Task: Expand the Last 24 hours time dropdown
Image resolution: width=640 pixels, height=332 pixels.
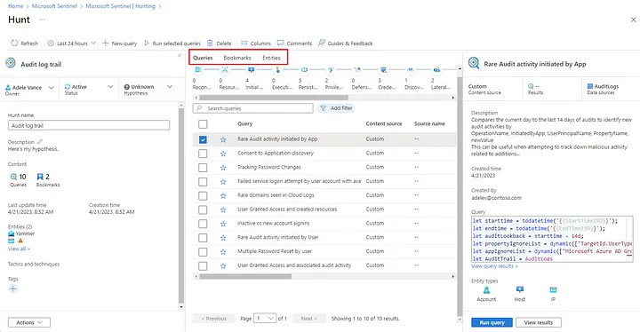Action: [72, 43]
